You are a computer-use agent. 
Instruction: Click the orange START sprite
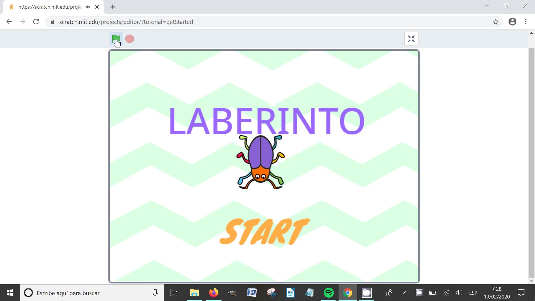[264, 232]
